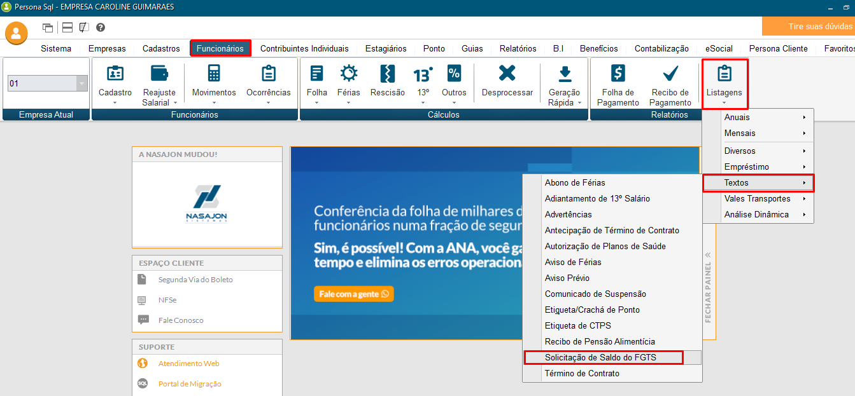The image size is (855, 396).
Task: Open the Férias sun icon
Action: [x=349, y=73]
